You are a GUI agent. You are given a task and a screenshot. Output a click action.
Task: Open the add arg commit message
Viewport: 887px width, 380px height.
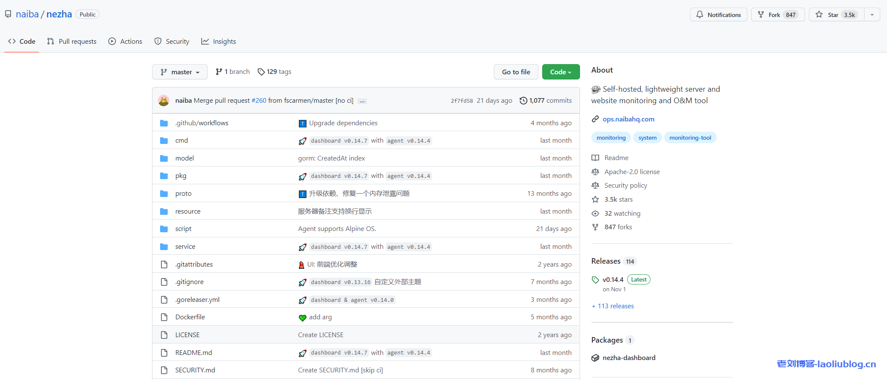pos(321,317)
